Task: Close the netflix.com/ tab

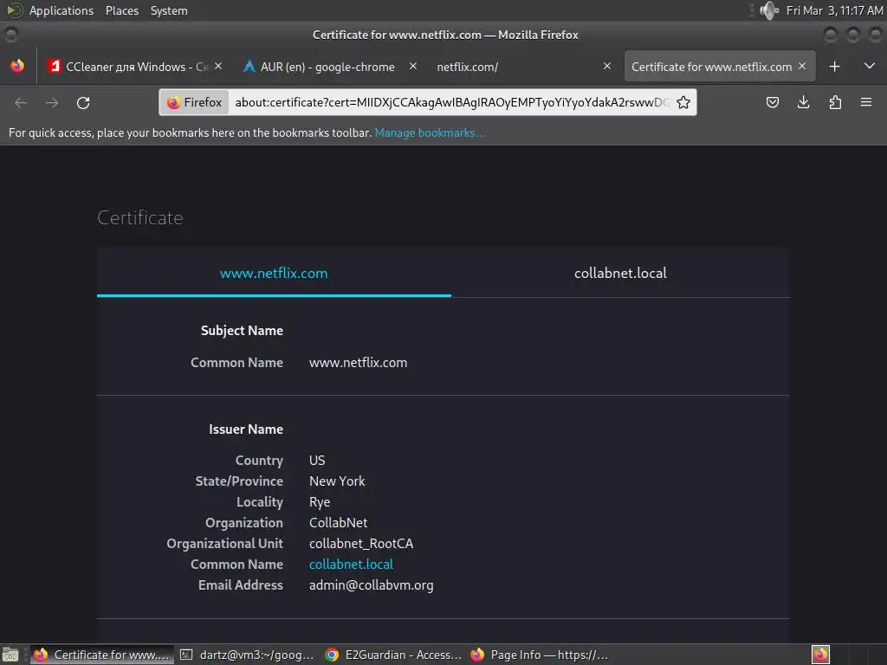Action: (607, 66)
